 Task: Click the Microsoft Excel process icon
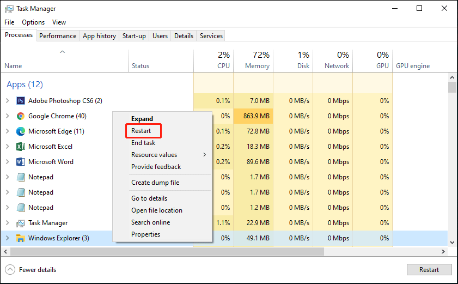click(x=21, y=147)
